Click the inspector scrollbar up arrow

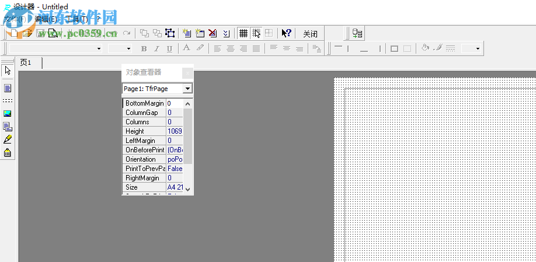tap(187, 104)
